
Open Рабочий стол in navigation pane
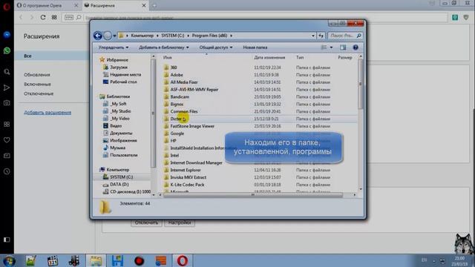pos(123,82)
